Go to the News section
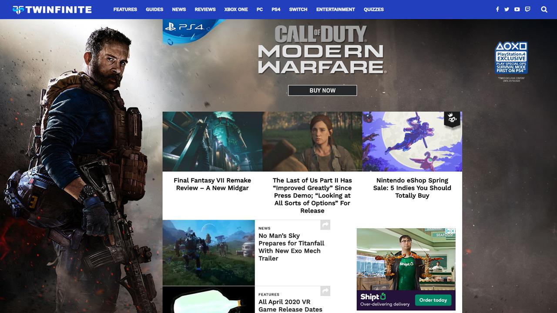This screenshot has height=313, width=557. pos(179,9)
